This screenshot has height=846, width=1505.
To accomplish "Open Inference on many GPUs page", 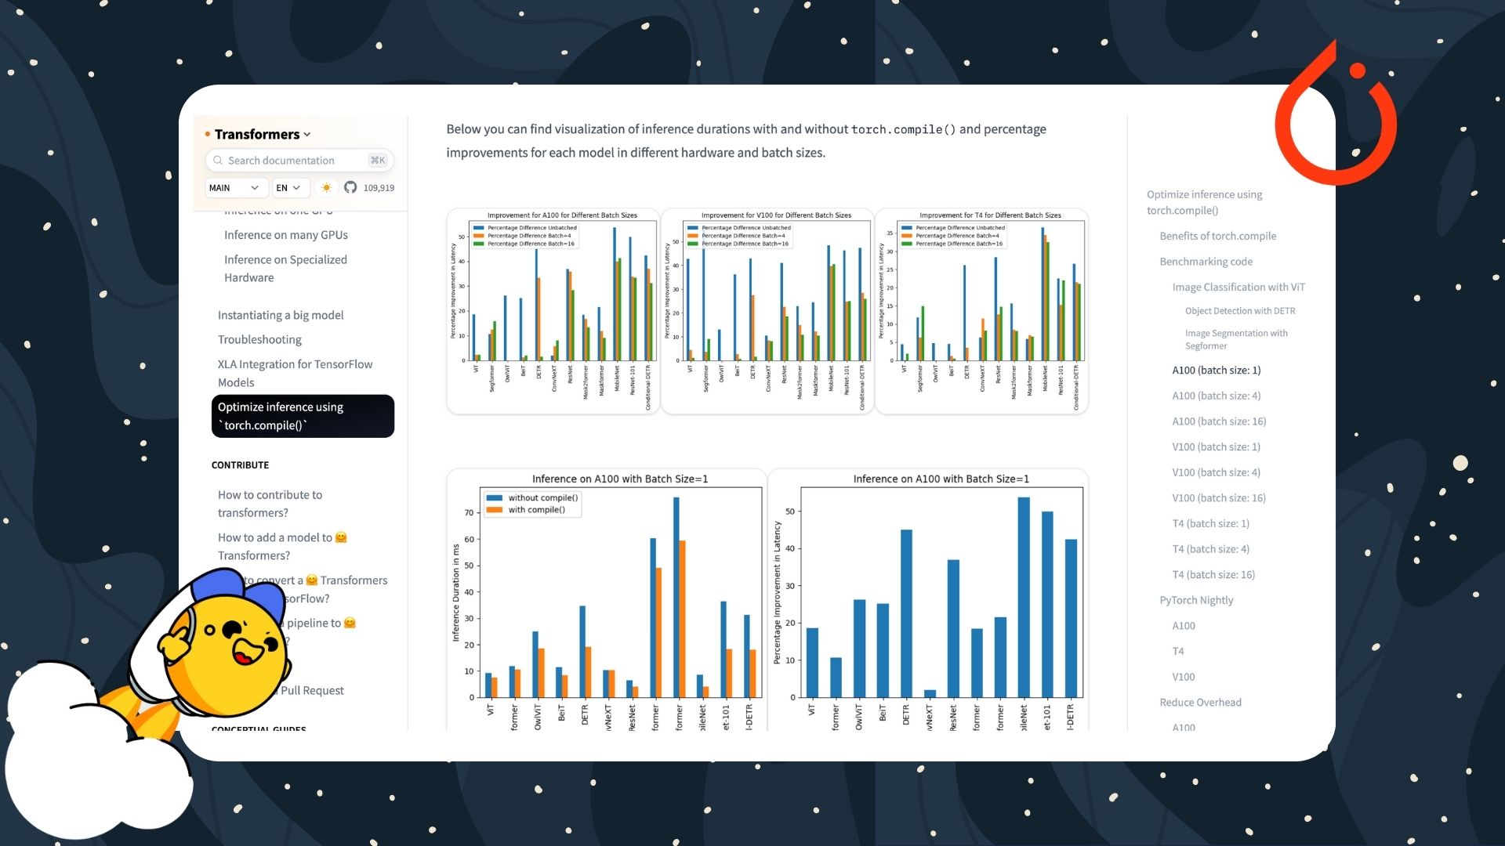I will click(x=285, y=235).
